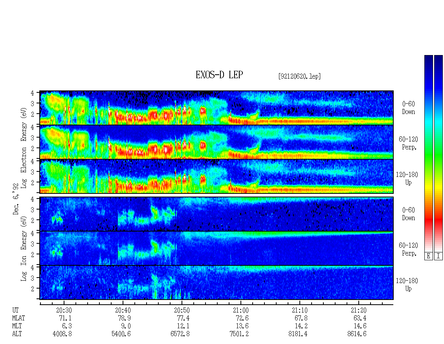The width and height of the screenshot is (444, 344).
Task: Click the Dec. 6, '92 date label
Action: point(16,199)
